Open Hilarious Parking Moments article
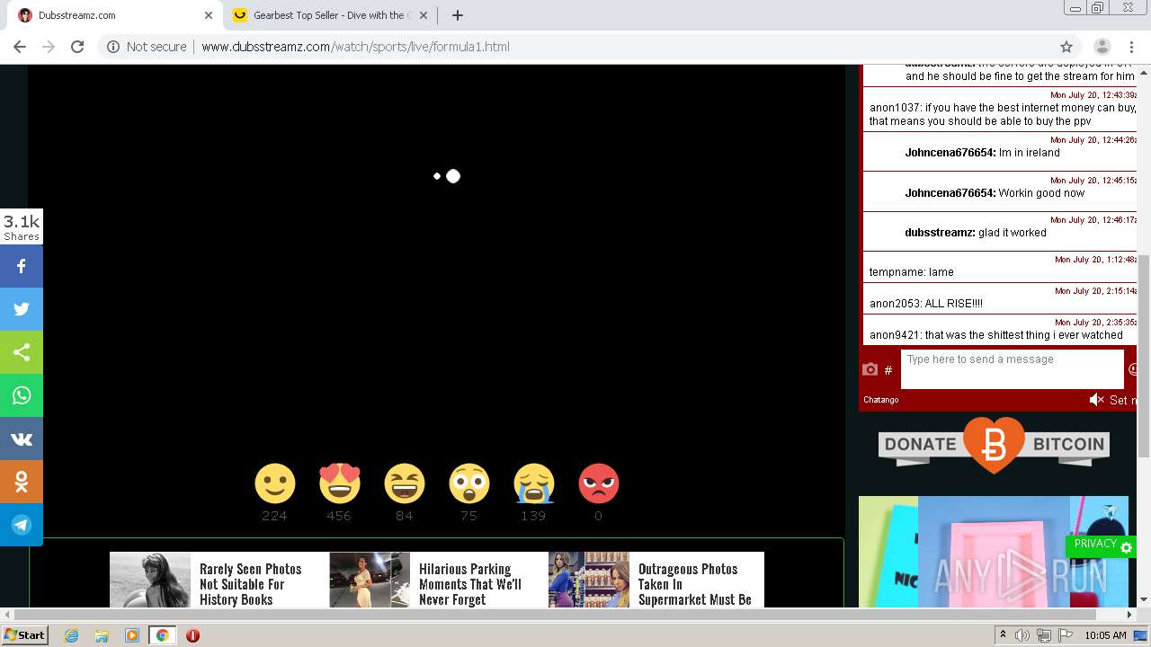The width and height of the screenshot is (1151, 647). point(470,584)
